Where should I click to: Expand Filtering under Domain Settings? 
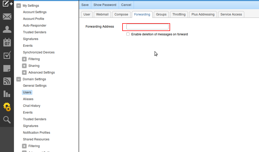point(24,146)
